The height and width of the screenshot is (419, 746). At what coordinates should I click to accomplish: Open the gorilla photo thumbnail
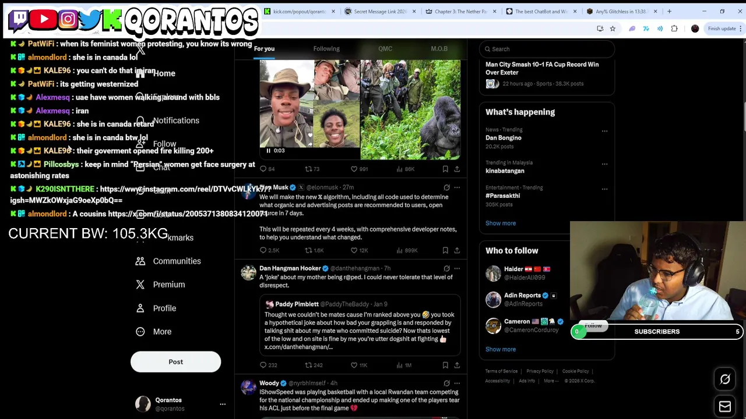coord(410,109)
